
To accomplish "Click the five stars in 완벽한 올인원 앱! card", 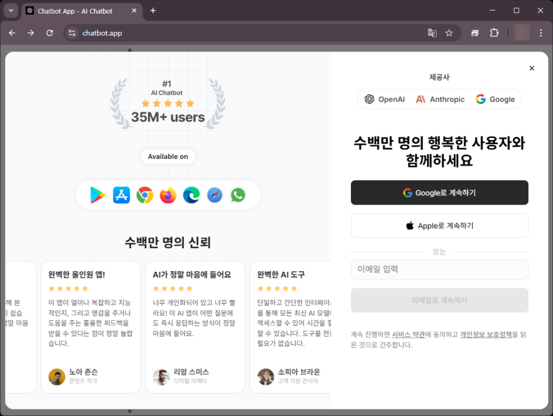I will 69,288.
